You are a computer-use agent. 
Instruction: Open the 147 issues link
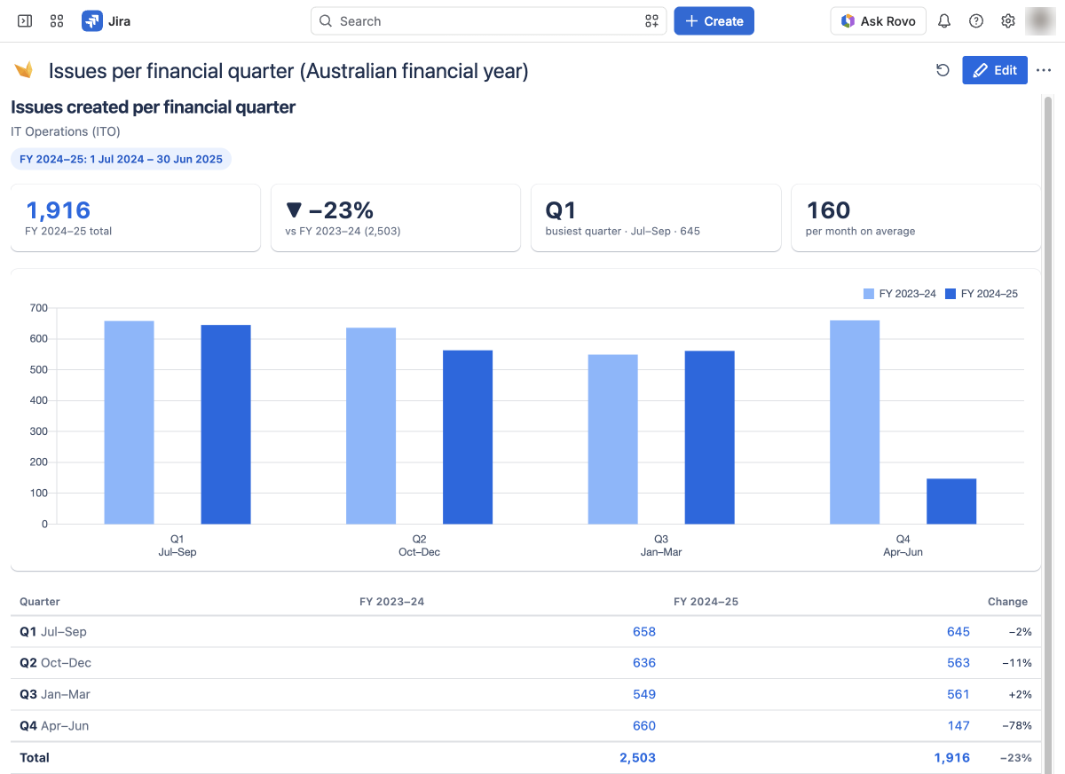(958, 726)
